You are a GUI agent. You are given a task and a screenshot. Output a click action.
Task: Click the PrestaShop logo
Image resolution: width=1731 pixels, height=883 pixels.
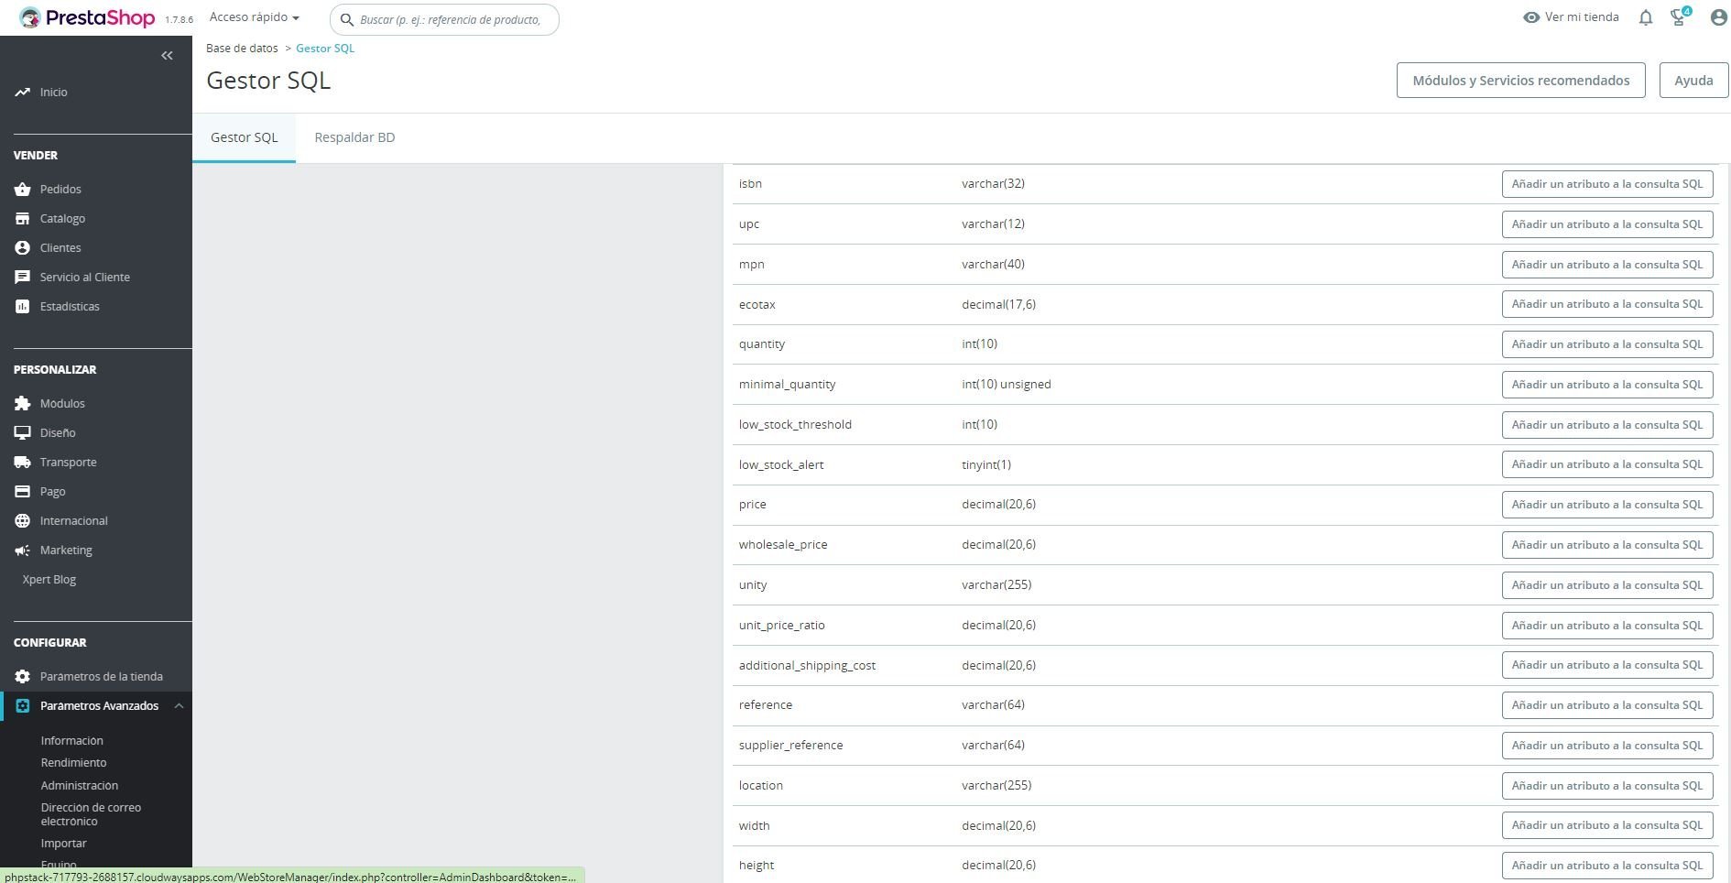(87, 18)
